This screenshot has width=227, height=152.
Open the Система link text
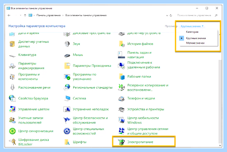79,98
